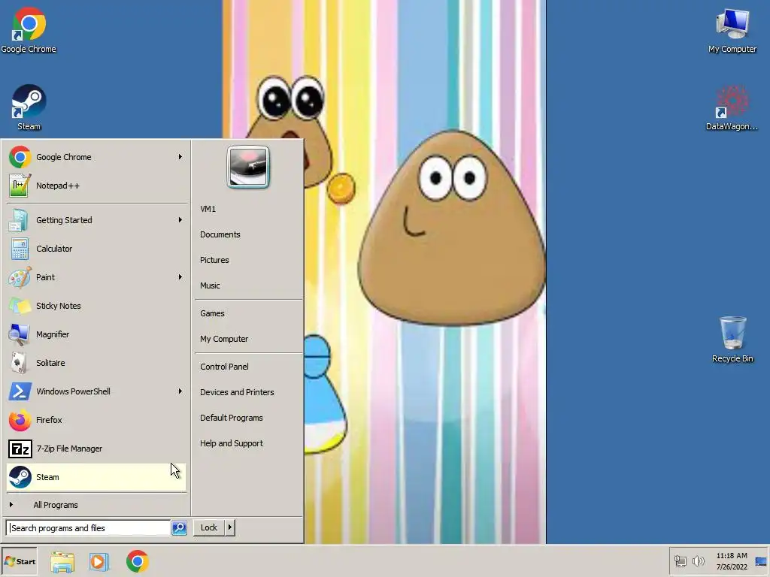
Task: Launch Paint from the Start menu
Action: [96, 277]
